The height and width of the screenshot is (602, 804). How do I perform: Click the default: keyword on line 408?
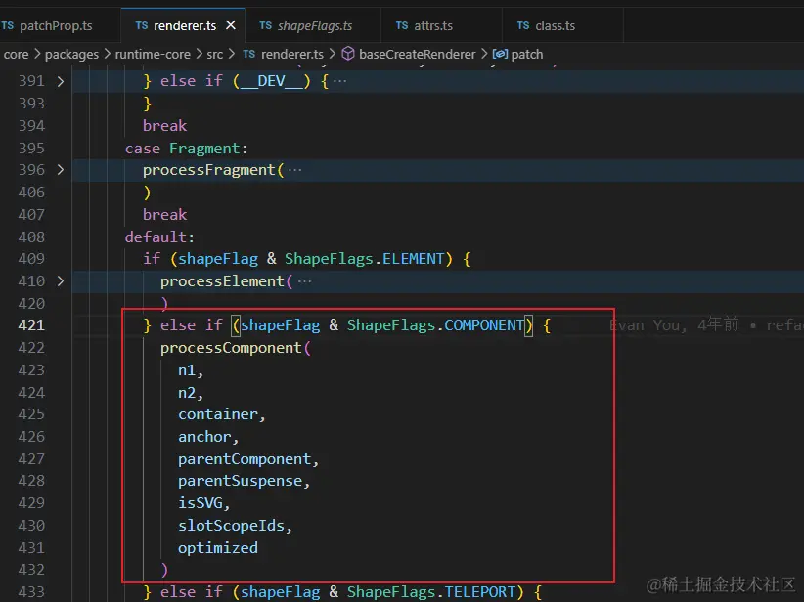[x=159, y=236]
